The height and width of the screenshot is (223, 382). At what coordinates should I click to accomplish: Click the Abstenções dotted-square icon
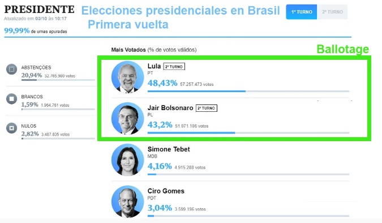point(11,69)
